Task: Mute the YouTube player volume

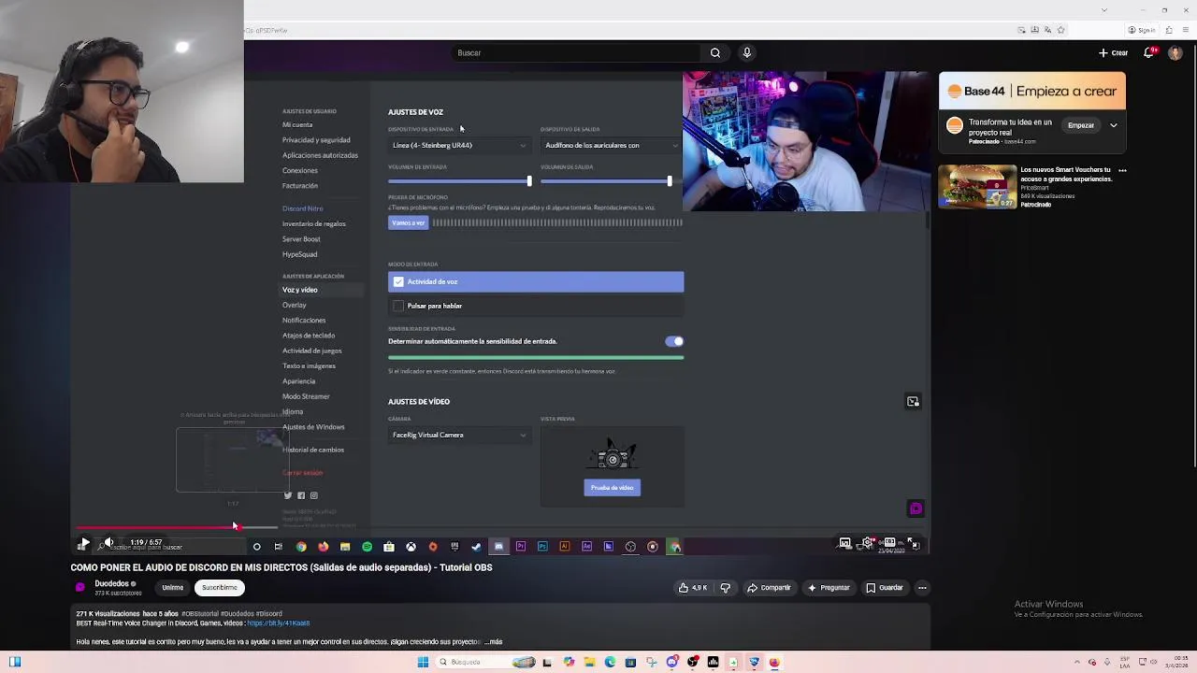Action: 108,542
